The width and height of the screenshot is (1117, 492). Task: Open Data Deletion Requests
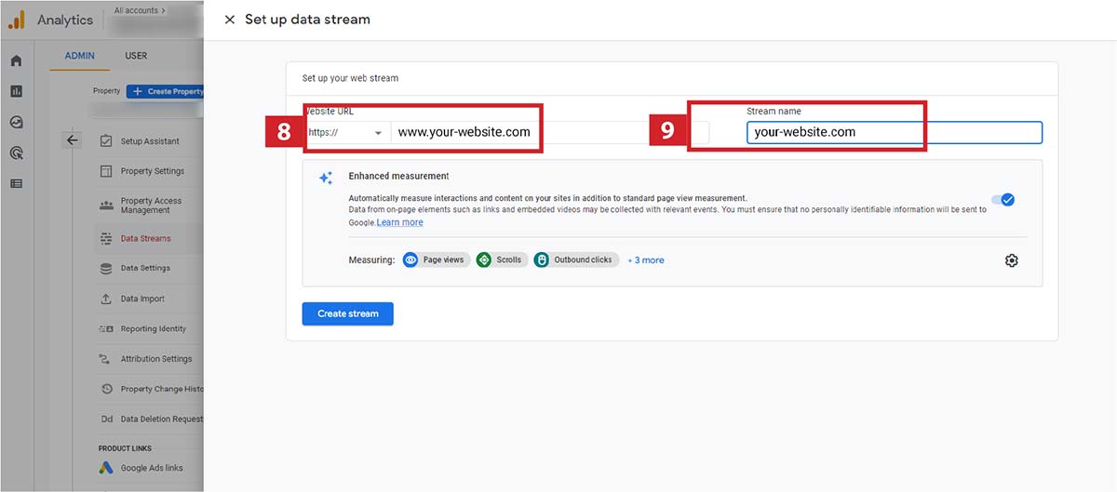pos(162,419)
